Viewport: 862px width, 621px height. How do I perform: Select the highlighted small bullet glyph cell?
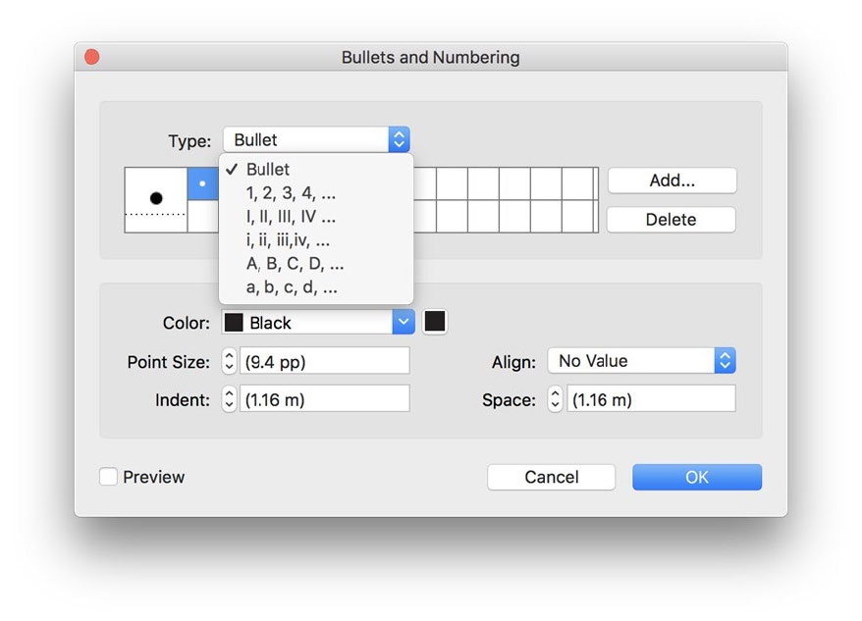click(203, 183)
